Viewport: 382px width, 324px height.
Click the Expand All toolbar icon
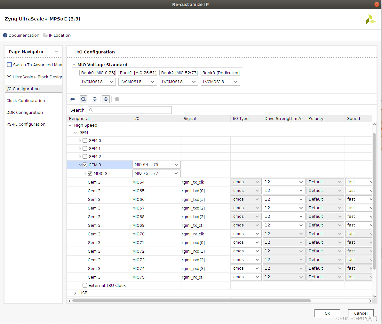[x=106, y=99]
